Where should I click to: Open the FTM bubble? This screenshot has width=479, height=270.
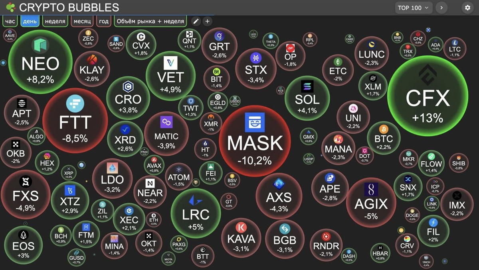click(x=86, y=234)
